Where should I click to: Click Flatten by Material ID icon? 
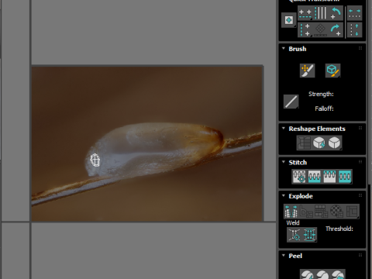336,212
